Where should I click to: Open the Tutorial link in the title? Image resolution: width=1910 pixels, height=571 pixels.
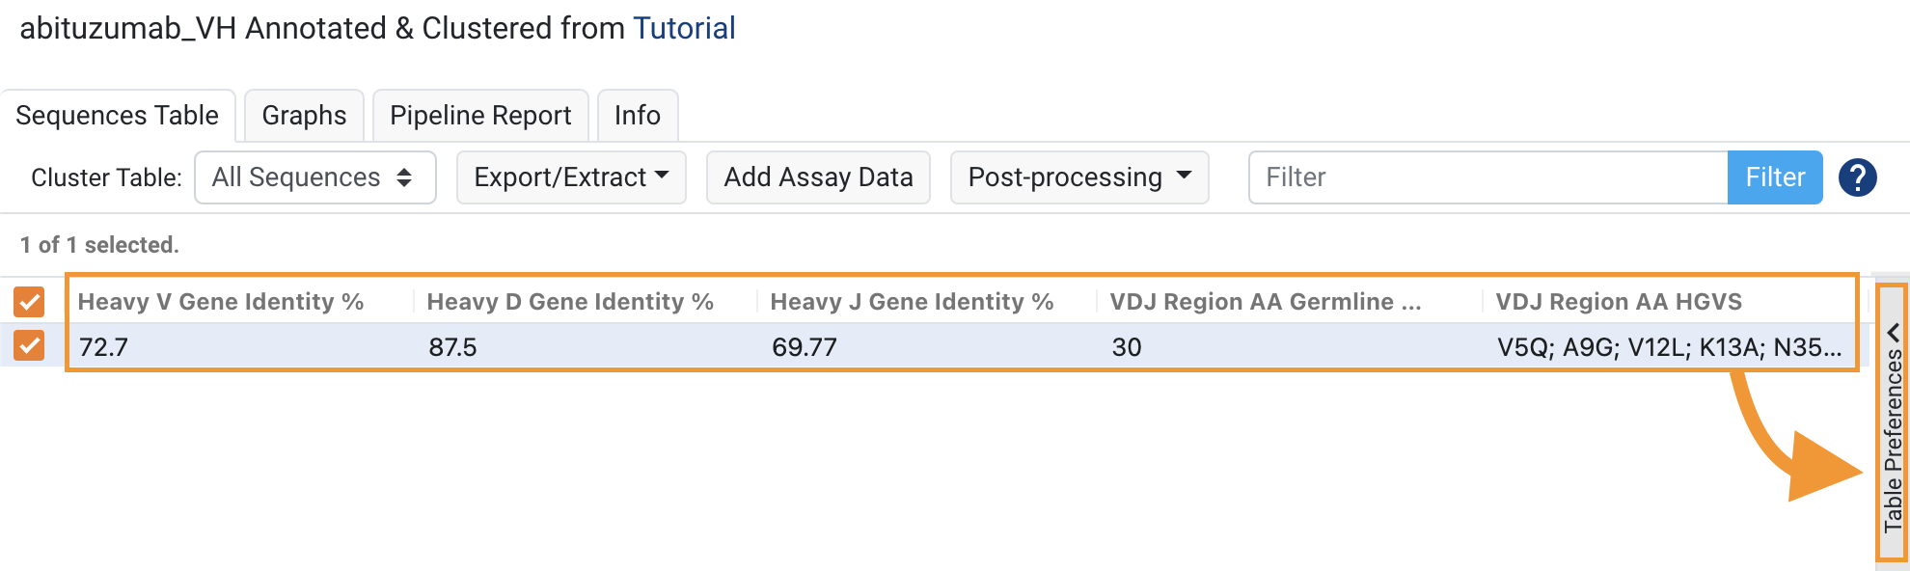[x=684, y=28]
